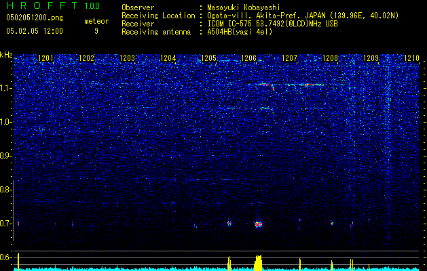
Task: Select the ICOM IC-575 receiver description
Action: click(x=273, y=24)
